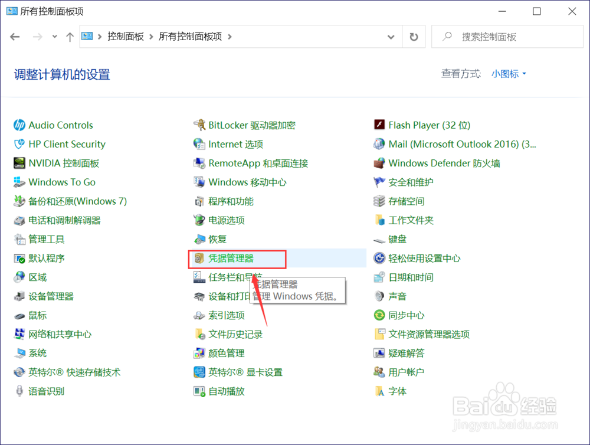Click the NVIDIA 控制面板 icon

coord(19,163)
